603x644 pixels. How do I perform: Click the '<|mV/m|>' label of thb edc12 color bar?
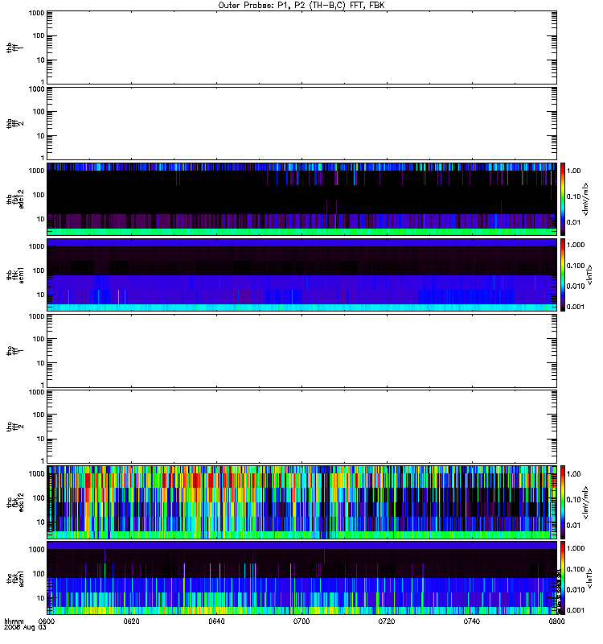[x=586, y=199]
